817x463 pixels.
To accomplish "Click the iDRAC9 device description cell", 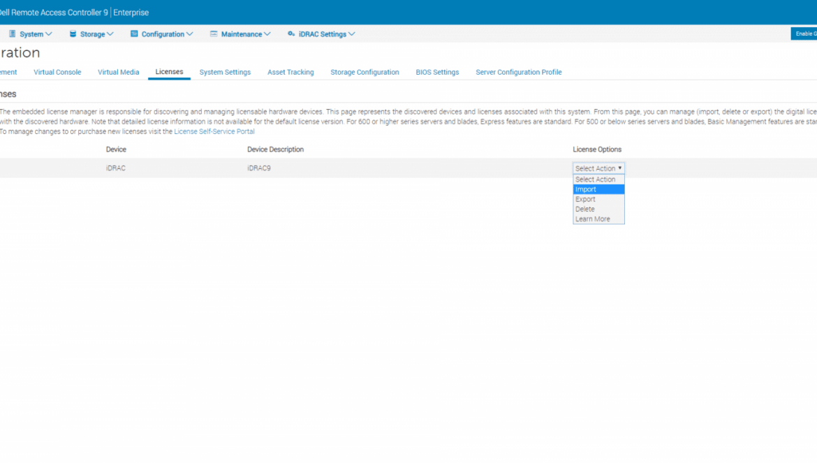I will pos(259,168).
